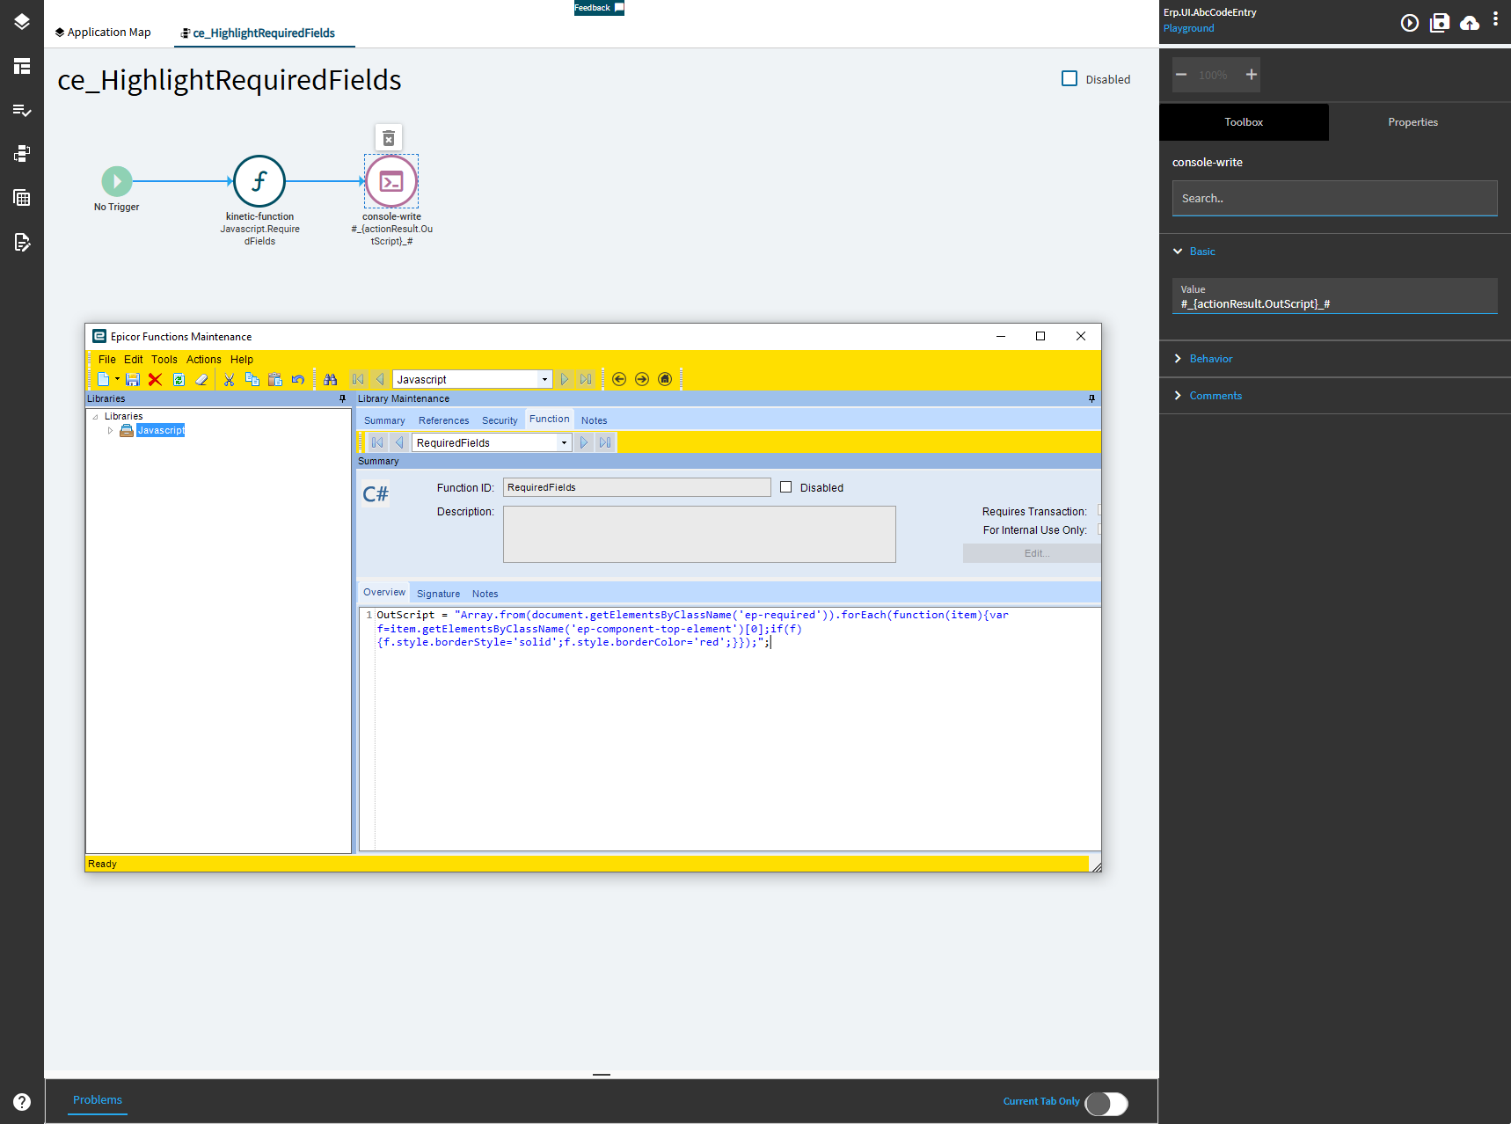Viewport: 1511px width, 1124px height.
Task: Click the save disk icon in header
Action: [1440, 23]
